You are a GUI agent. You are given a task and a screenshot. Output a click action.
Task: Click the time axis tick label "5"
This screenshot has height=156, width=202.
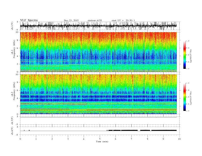[100, 139]
